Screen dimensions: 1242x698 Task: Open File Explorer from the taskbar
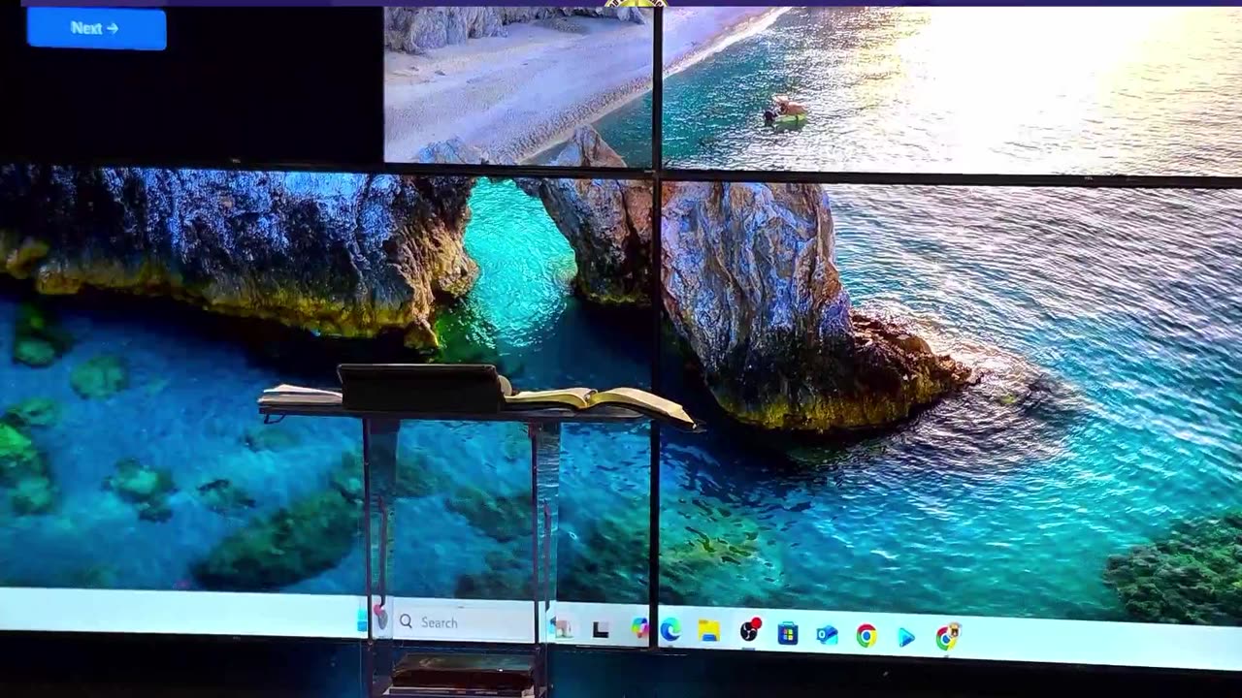pos(709,632)
